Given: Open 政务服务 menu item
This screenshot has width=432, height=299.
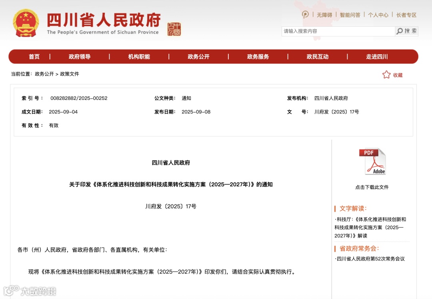Looking at the screenshot, I should coord(258,57).
